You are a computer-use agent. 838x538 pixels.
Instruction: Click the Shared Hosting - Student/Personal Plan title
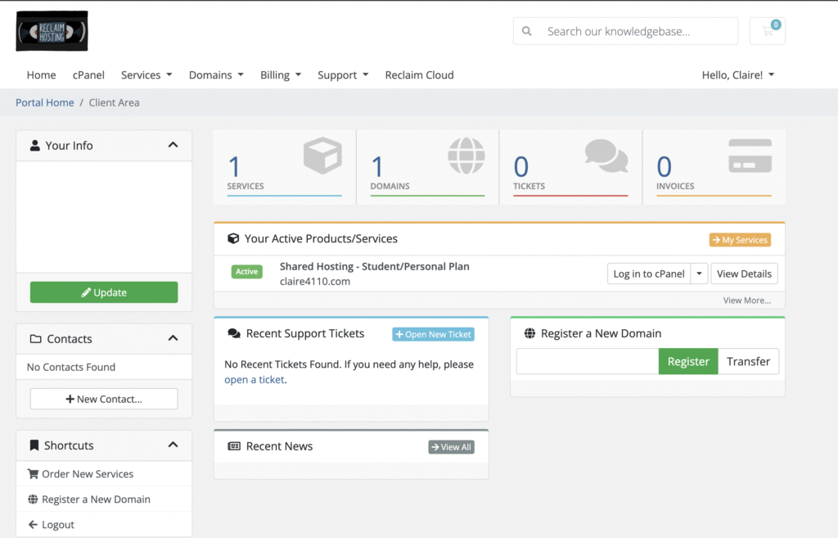pos(375,266)
